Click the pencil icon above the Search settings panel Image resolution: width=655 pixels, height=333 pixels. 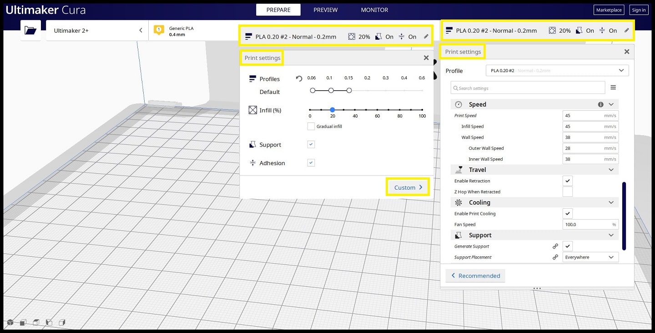tap(627, 30)
